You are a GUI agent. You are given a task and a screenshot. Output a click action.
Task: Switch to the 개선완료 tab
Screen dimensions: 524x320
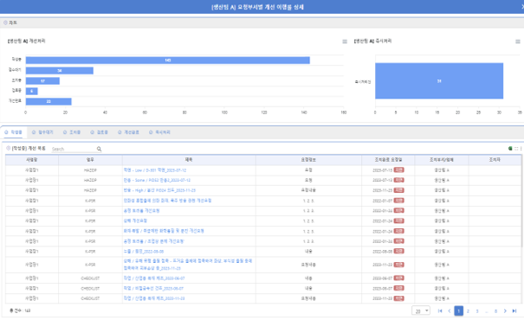coord(128,132)
